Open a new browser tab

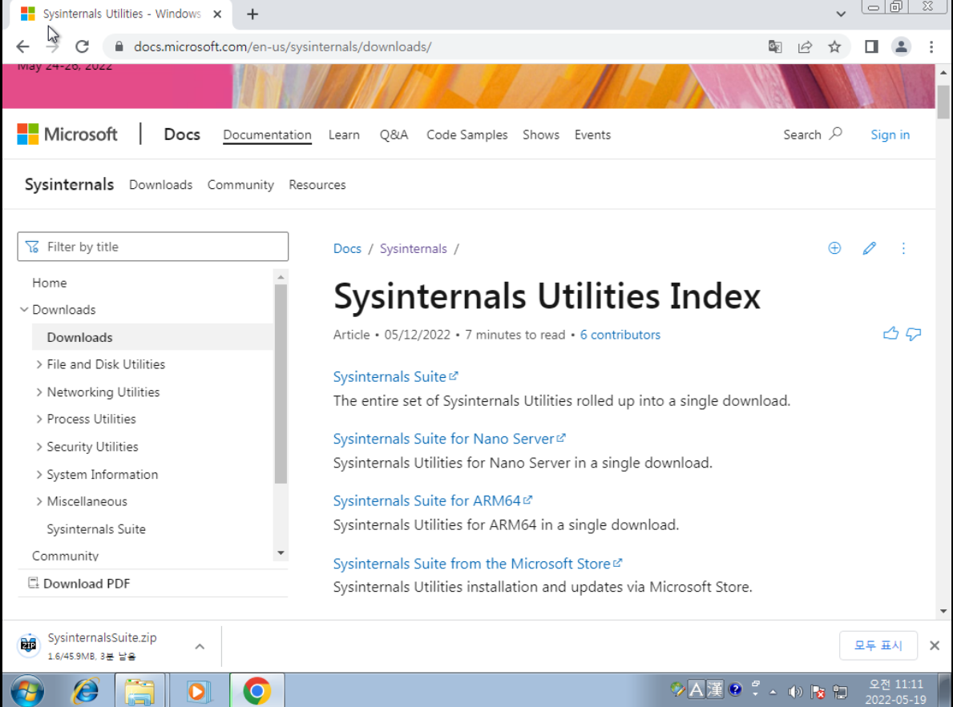click(x=252, y=14)
